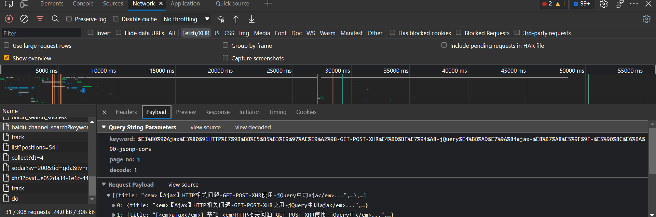
Task: Check Has blocked cookies checkbox
Action: (x=393, y=32)
